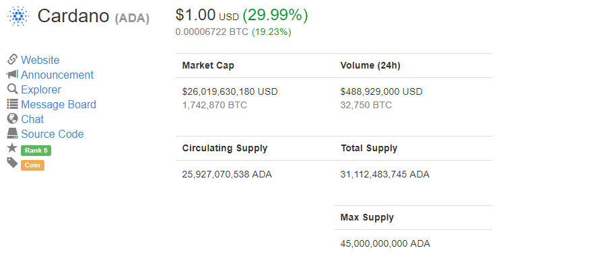Screen dimensions: 610x279
Task: Click the list icon beside Message Board
Action: [x=12, y=104]
